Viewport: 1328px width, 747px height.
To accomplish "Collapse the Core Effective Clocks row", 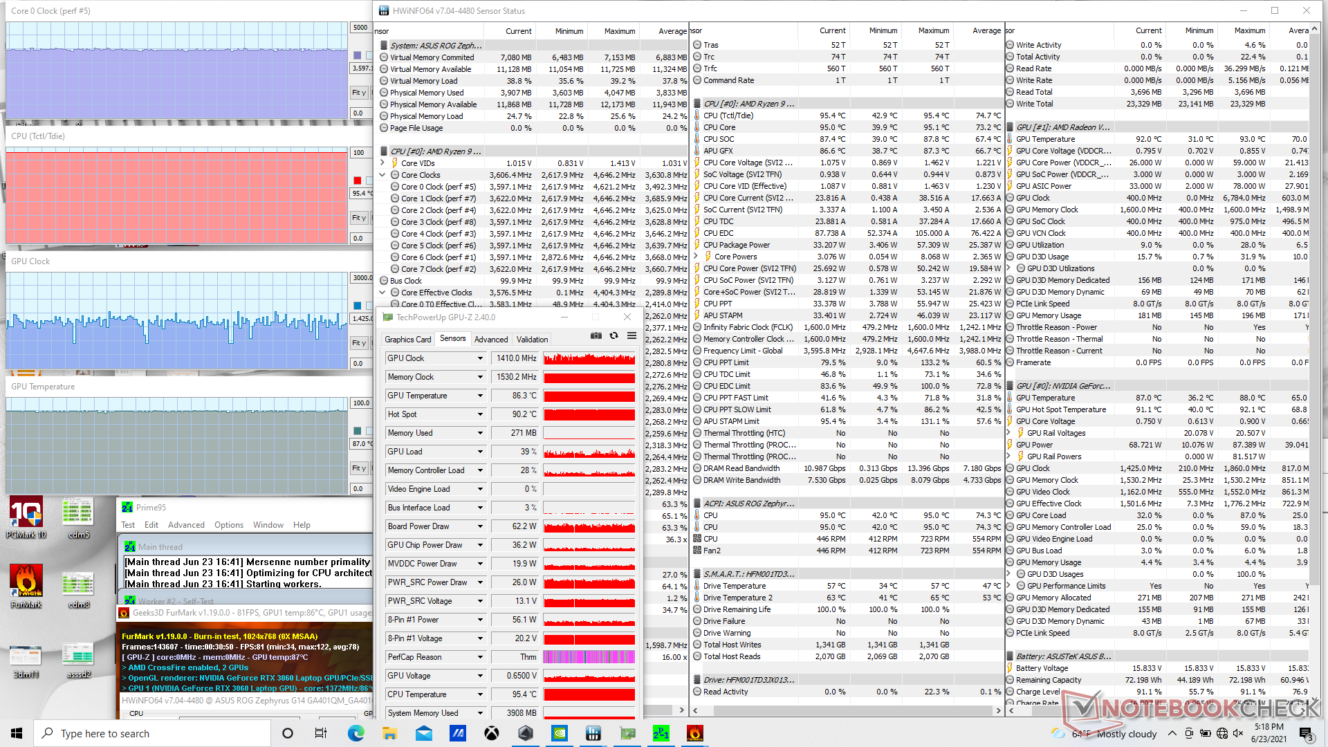I will coord(382,293).
